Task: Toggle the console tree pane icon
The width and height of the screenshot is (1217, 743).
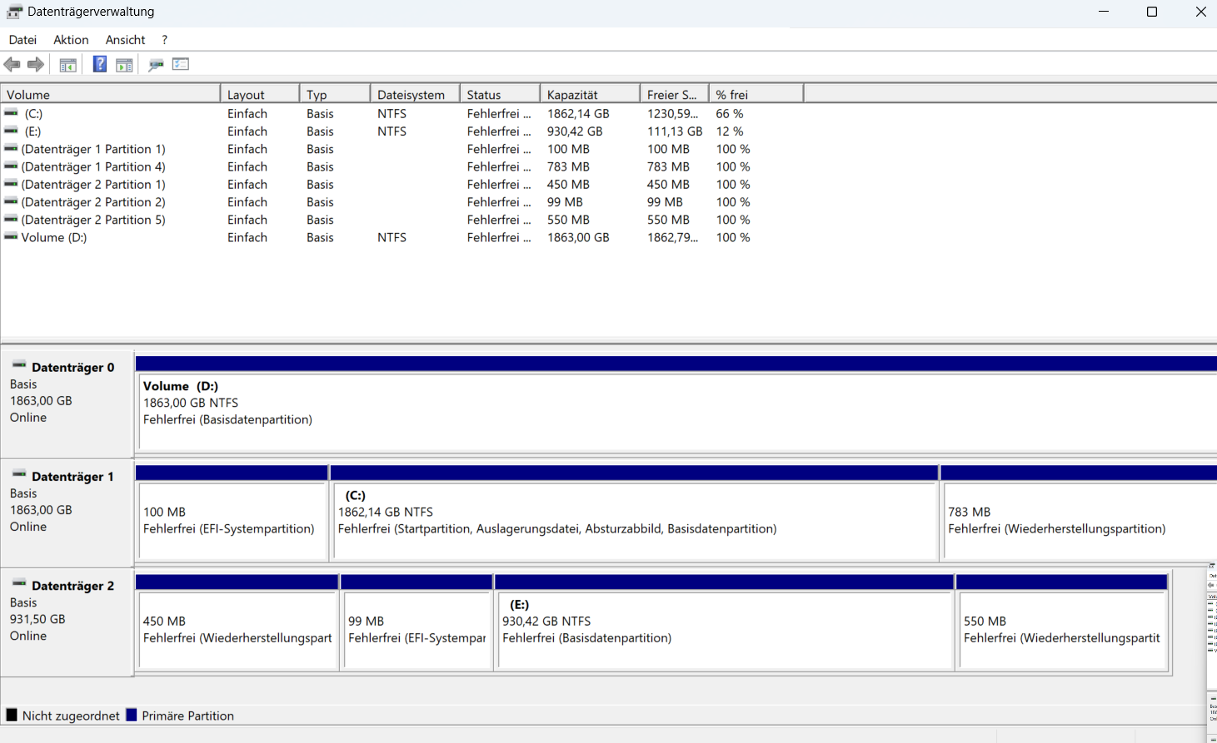Action: click(x=67, y=64)
